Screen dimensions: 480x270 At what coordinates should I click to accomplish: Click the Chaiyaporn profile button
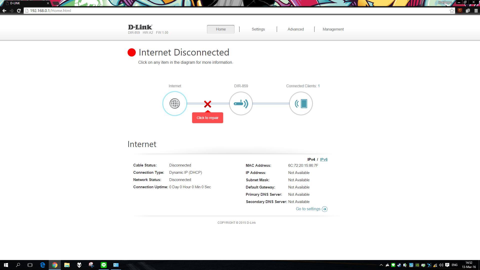pos(445,2)
